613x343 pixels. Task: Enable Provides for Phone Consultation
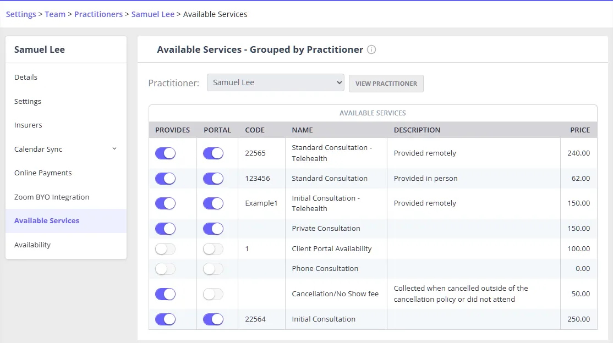click(x=166, y=269)
